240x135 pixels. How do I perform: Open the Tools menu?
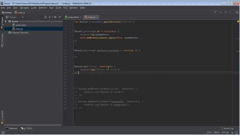tap(58, 7)
